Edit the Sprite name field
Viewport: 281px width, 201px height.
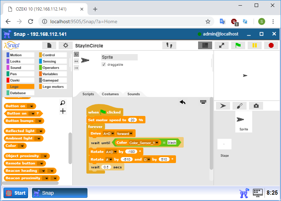point(119,57)
